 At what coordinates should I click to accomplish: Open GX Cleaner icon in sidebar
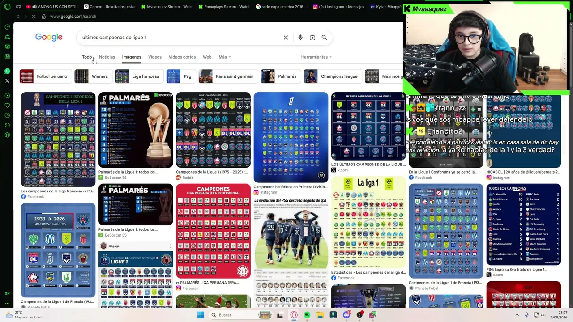(x=7, y=37)
